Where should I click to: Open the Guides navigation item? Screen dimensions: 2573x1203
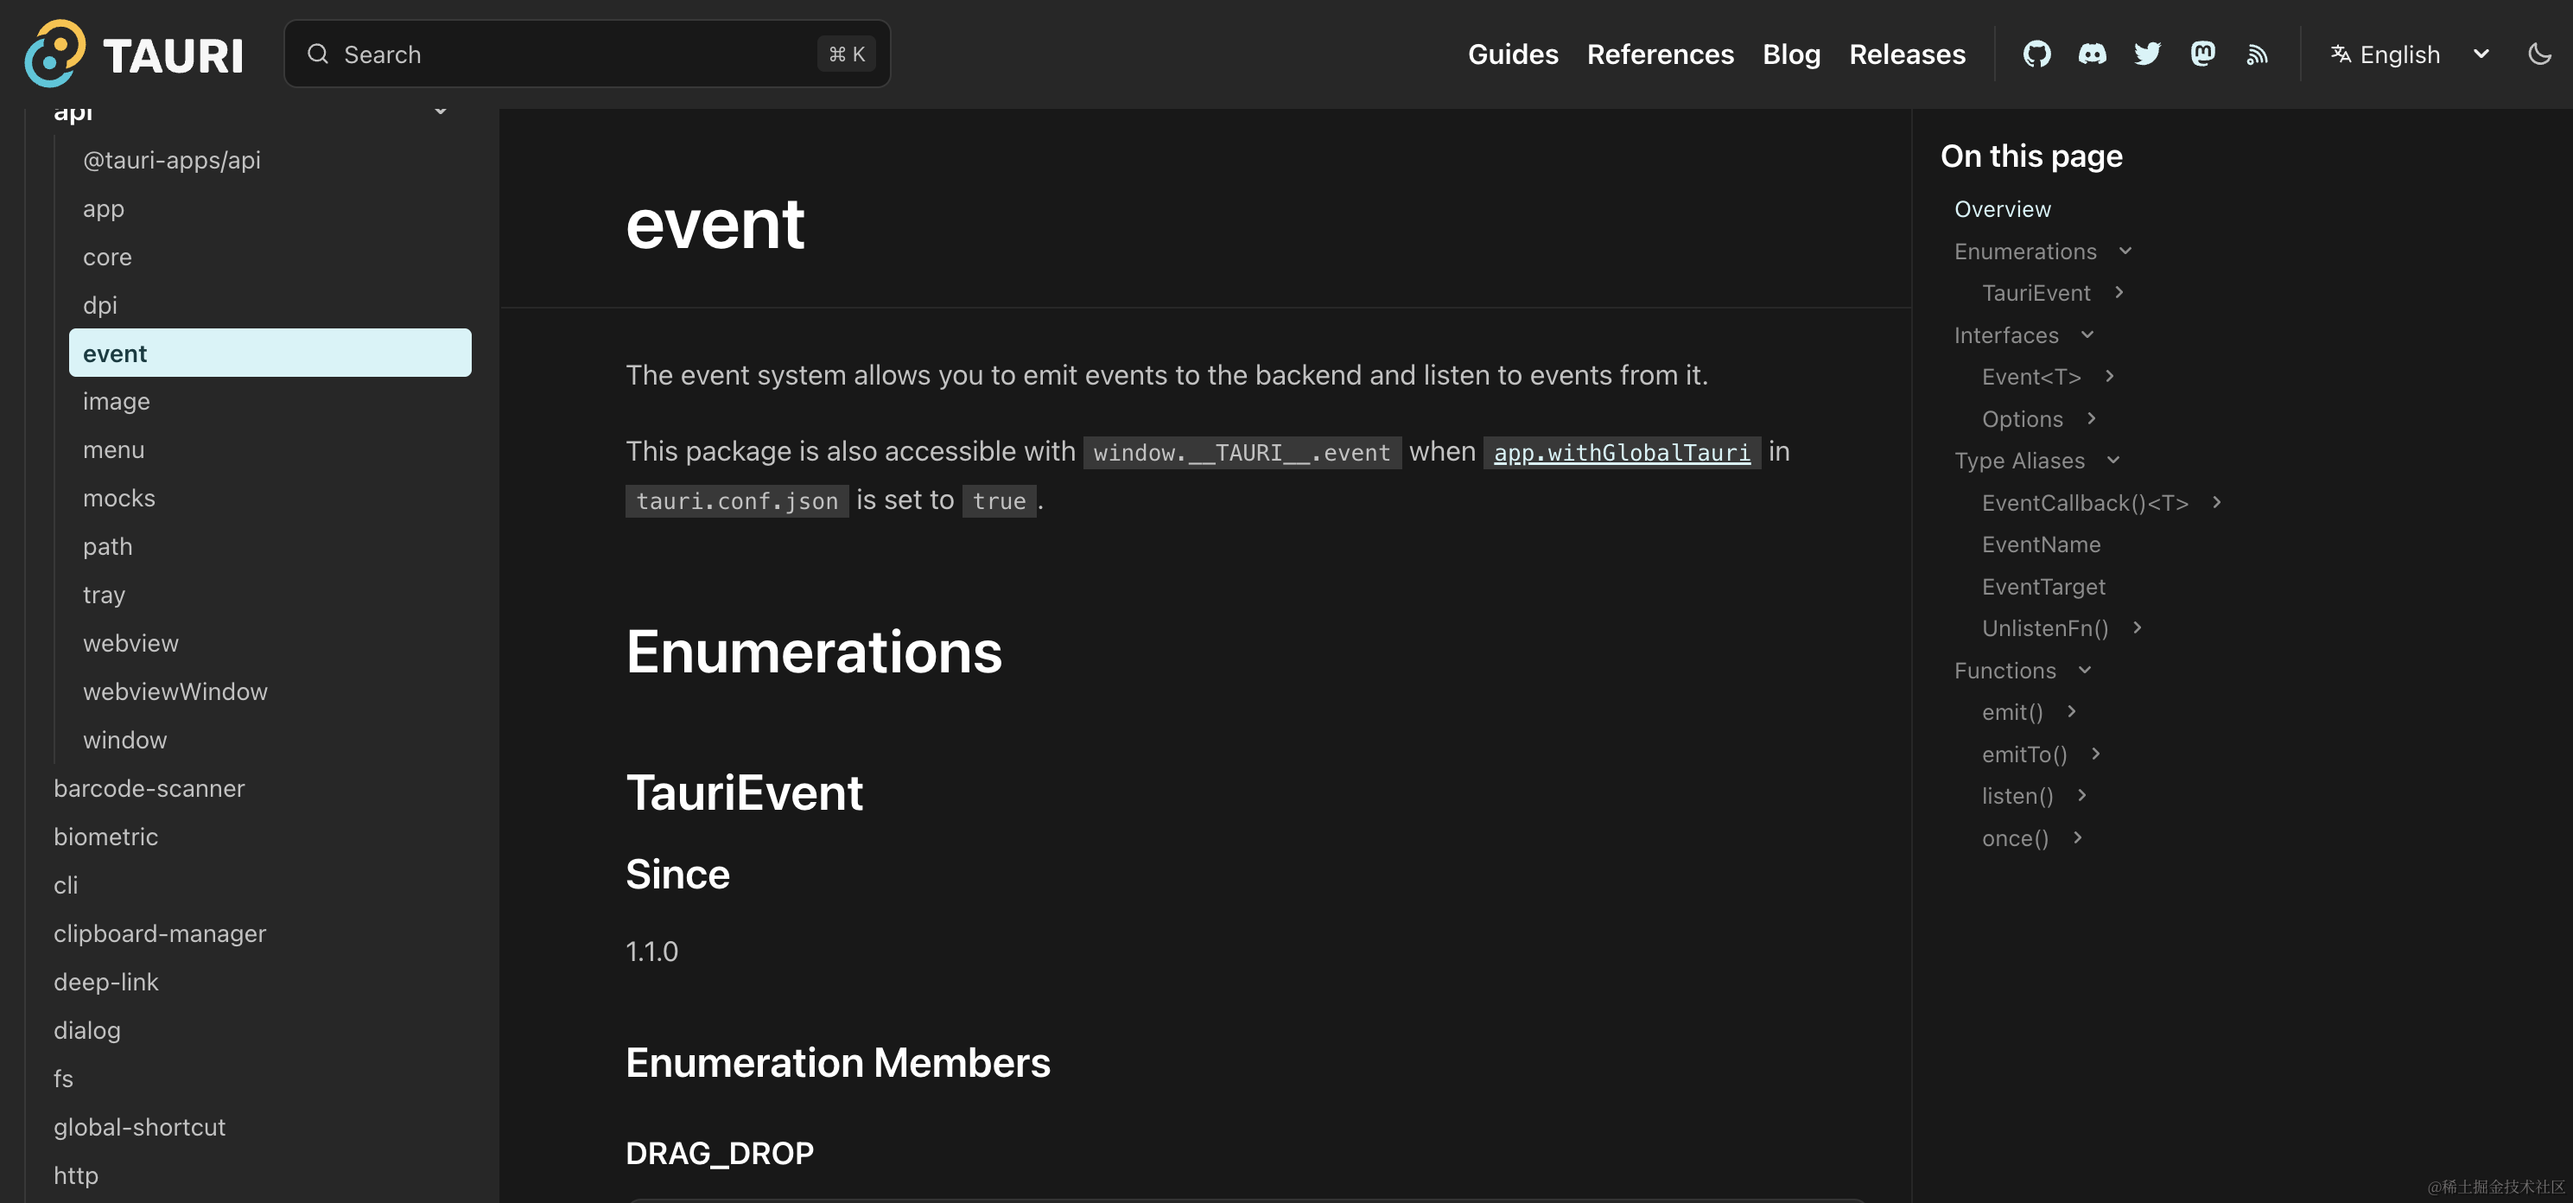tap(1512, 54)
